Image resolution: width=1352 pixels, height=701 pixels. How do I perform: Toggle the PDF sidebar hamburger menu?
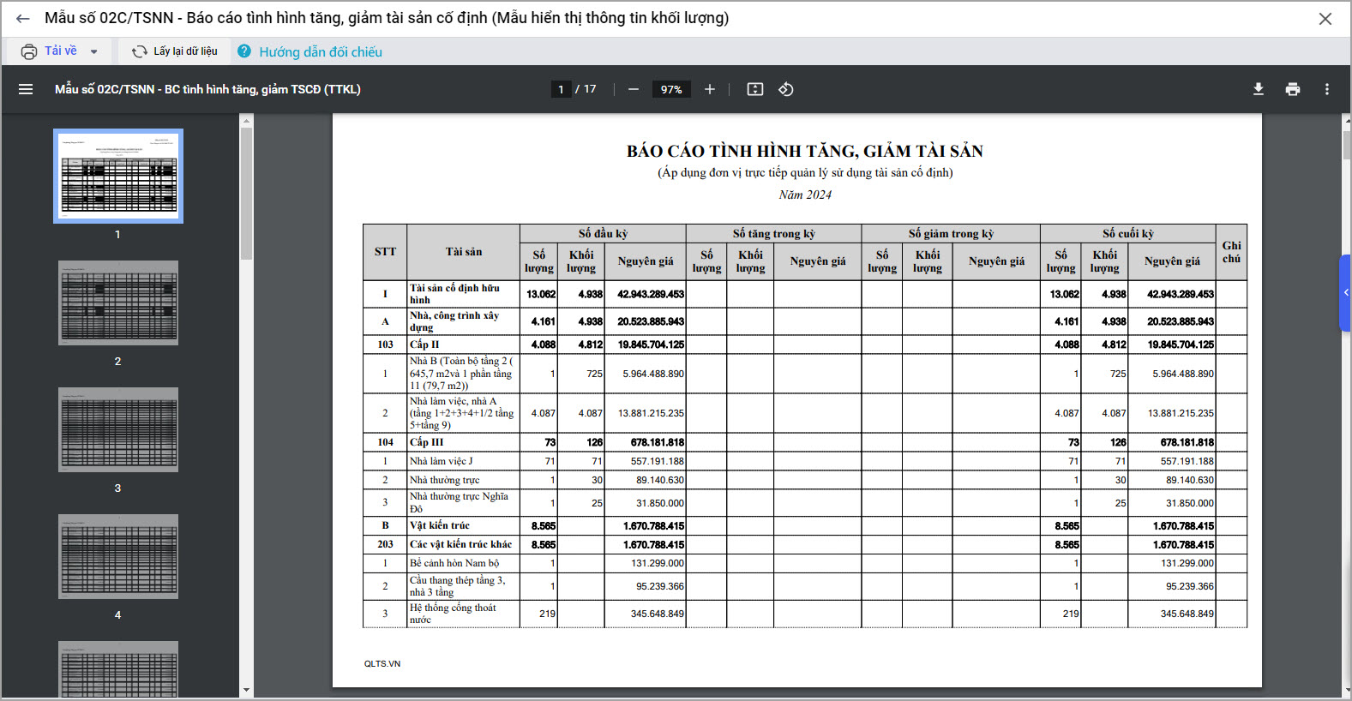[26, 89]
